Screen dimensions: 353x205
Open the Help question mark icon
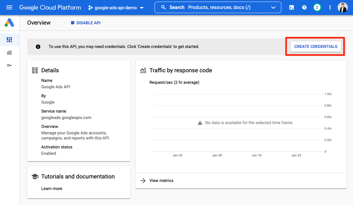[304, 7]
